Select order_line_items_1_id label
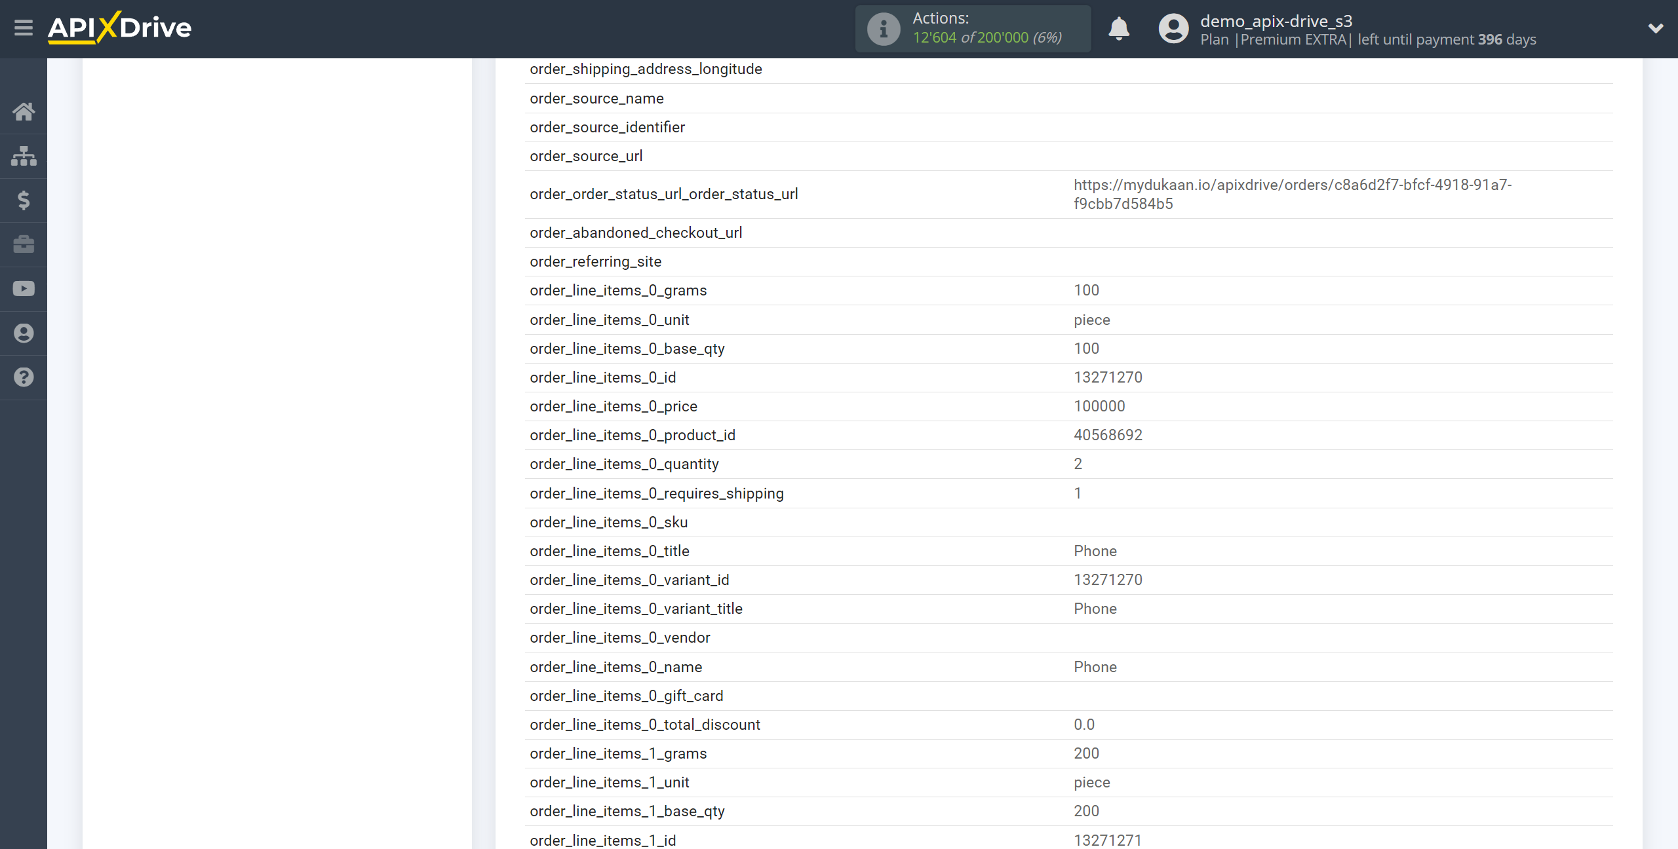The image size is (1678, 849). (x=602, y=840)
